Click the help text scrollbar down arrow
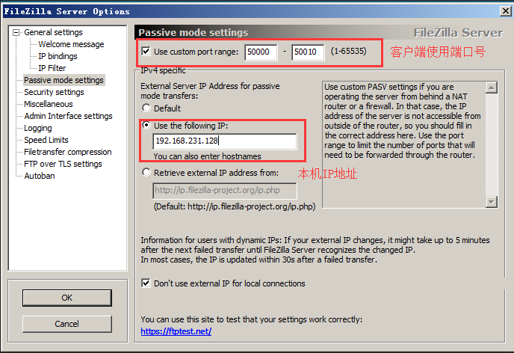 pos(491,202)
